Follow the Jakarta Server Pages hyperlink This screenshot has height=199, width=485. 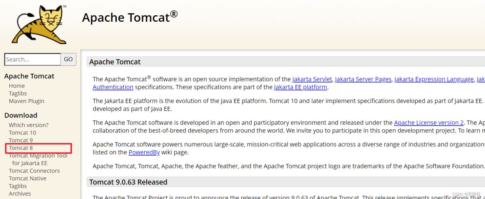pyautogui.click(x=363, y=79)
